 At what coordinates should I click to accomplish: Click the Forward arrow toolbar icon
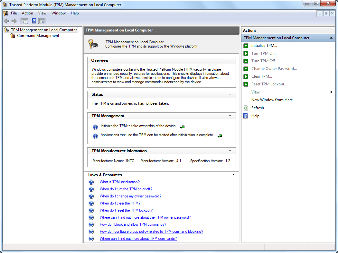tap(14, 21)
